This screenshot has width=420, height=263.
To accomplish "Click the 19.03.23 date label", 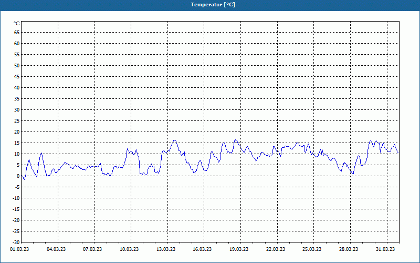I will (239, 249).
